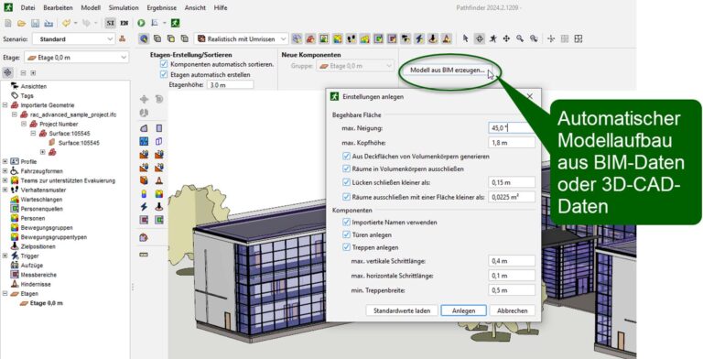Click the Save file disk icon
Screen dimensions: 703x359
click(35, 23)
